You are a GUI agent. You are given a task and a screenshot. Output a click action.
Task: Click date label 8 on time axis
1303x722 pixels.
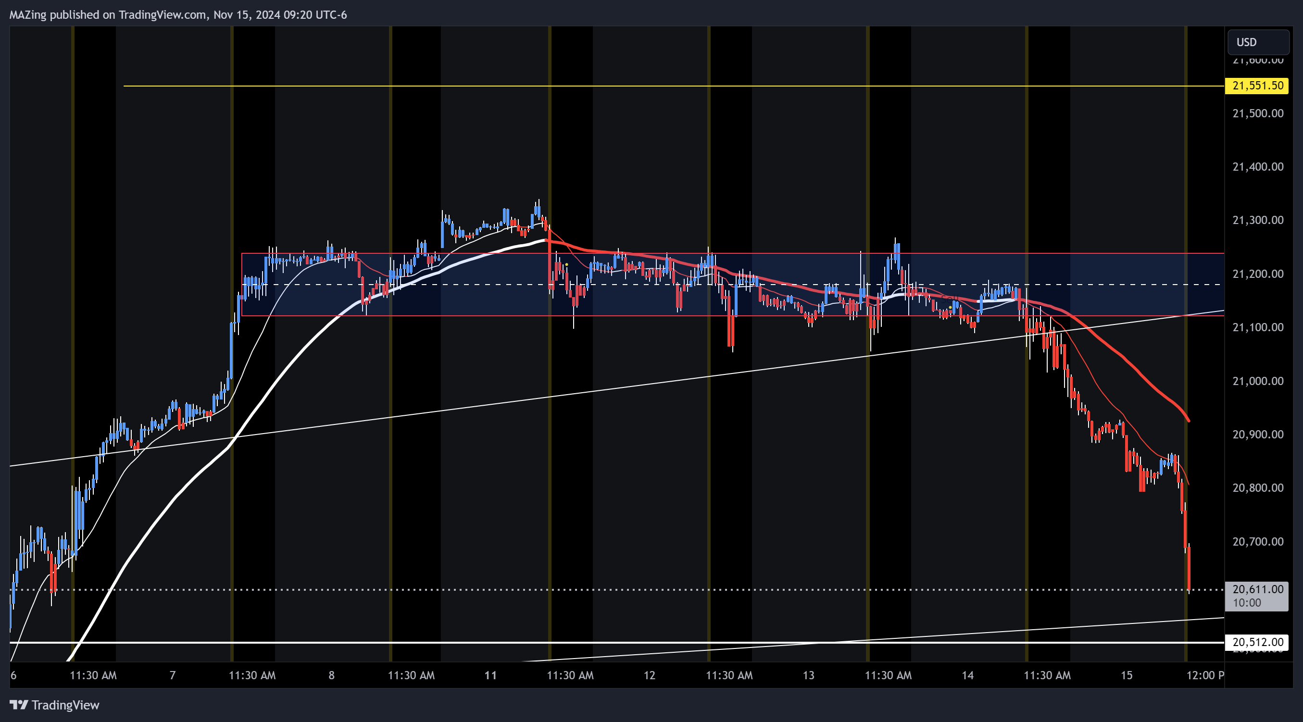(x=331, y=675)
